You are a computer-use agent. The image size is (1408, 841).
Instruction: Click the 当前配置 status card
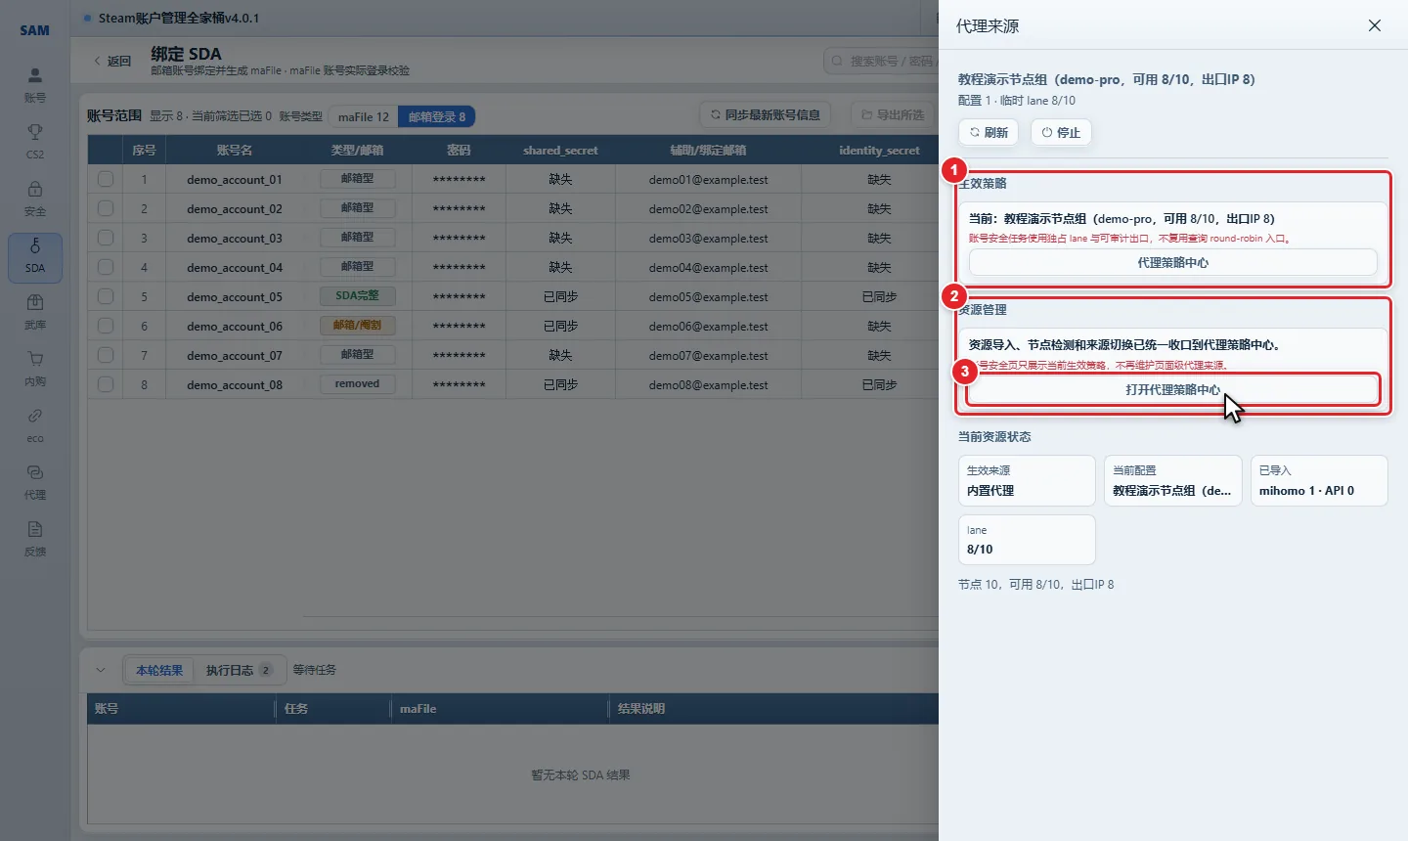[x=1172, y=480]
